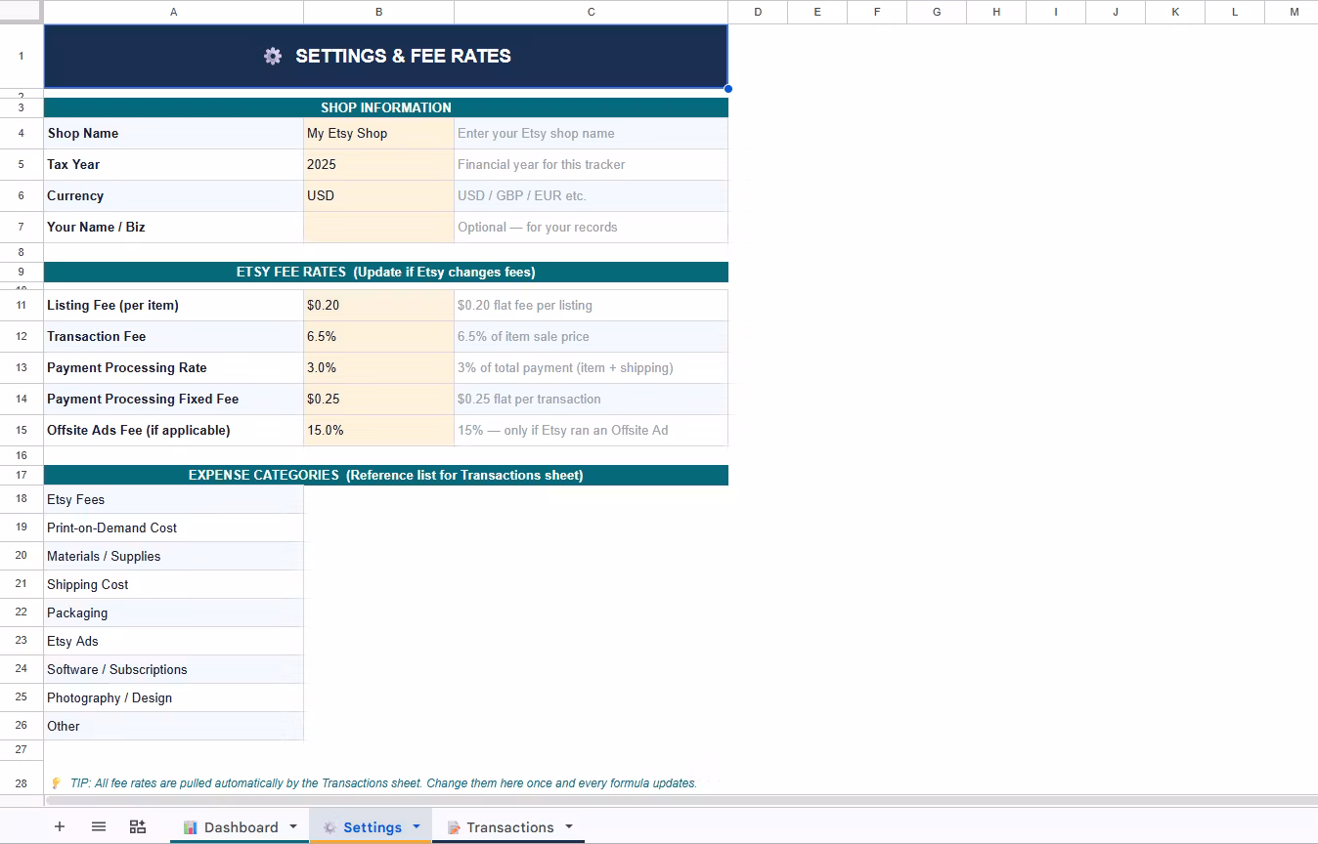Click the 'Print-on-Demand Cost' cell
1318x844 pixels.
click(174, 527)
